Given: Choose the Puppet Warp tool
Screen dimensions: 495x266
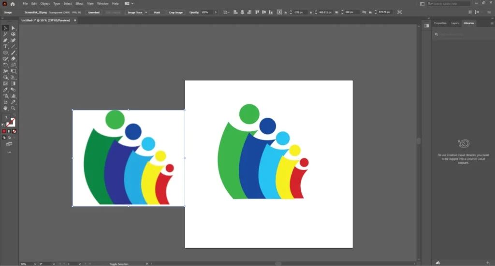Looking at the screenshot, I should (x=5, y=71).
